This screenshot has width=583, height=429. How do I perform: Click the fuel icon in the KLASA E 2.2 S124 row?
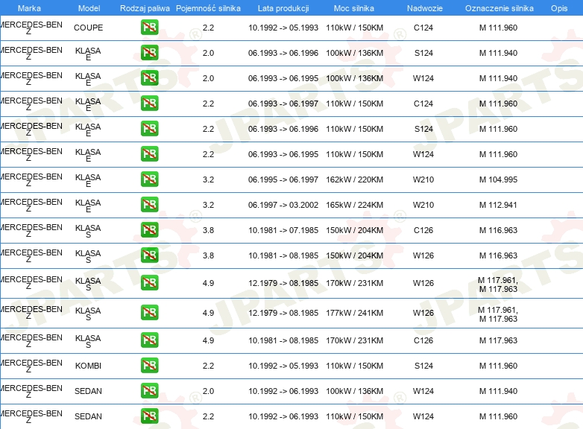(x=149, y=129)
